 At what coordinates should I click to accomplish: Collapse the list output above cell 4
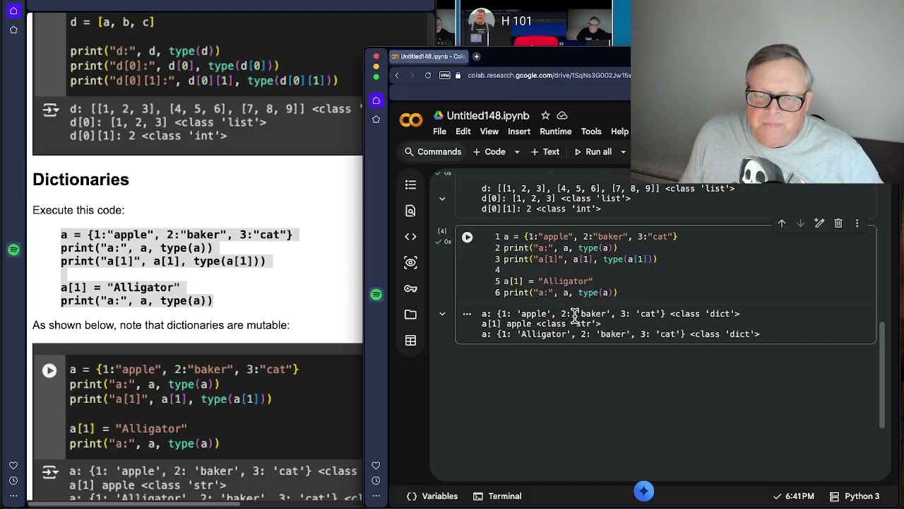[442, 199]
